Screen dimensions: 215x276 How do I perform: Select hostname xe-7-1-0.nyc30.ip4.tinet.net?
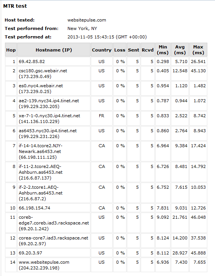click(x=49, y=116)
